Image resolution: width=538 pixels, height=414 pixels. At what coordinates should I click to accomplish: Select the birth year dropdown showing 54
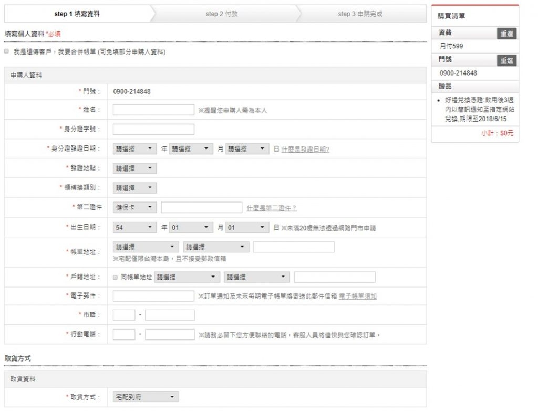[135, 228]
